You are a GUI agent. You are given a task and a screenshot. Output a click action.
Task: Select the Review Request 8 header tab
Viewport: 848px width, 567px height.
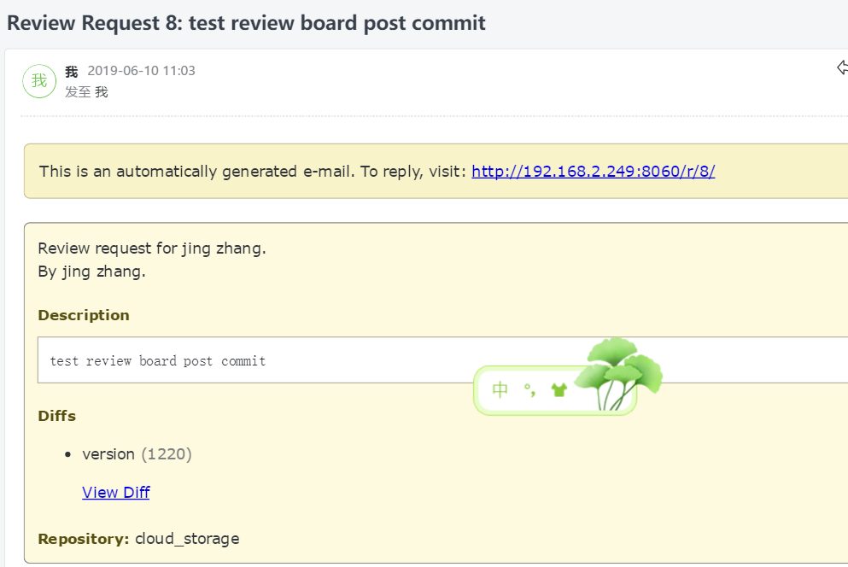[x=247, y=23]
